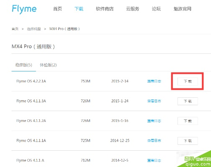Visit 魅族官网 from the navigation
Viewport: 211px width, 167px height.
click(183, 9)
